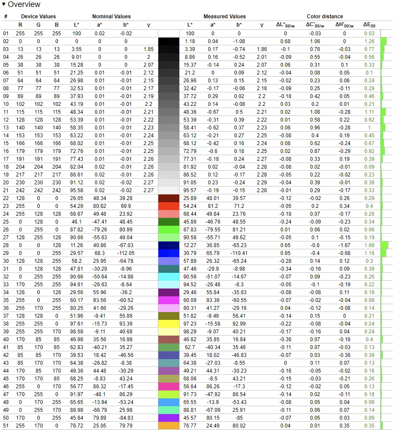This screenshot has width=395, height=431.
Task: Select the violet swatch in row 50
Action: [169, 418]
